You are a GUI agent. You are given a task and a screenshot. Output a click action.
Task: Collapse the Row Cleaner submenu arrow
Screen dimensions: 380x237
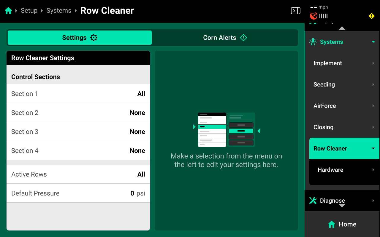(373, 148)
